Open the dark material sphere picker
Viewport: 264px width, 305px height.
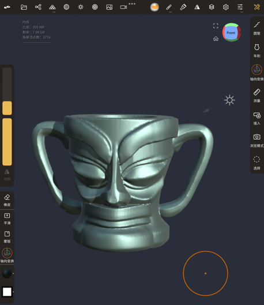pos(7,273)
